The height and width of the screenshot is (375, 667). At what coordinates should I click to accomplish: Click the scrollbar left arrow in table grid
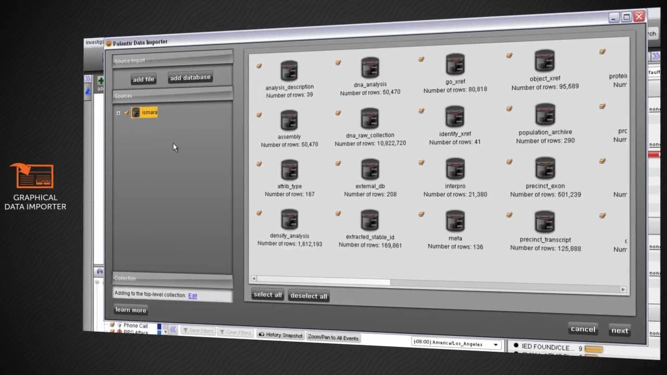[254, 279]
